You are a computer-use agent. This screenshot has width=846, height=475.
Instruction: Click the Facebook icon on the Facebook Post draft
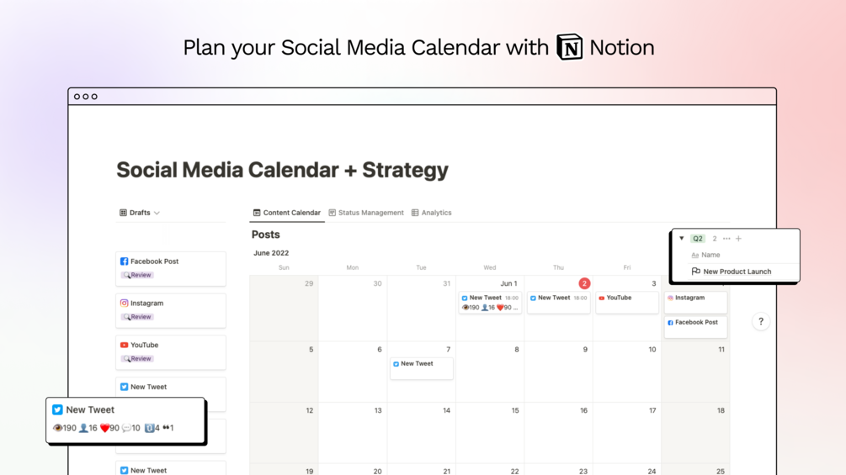click(x=124, y=261)
